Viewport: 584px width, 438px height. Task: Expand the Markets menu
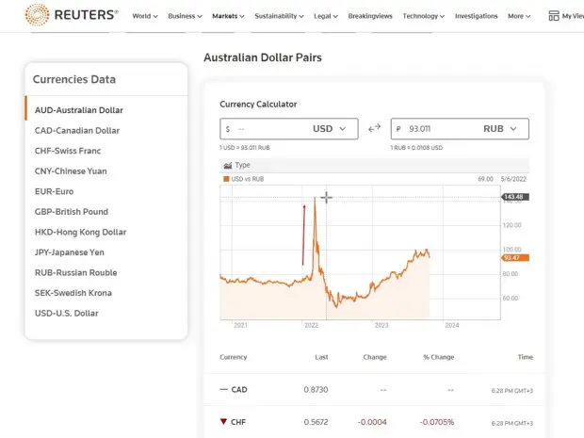[228, 16]
